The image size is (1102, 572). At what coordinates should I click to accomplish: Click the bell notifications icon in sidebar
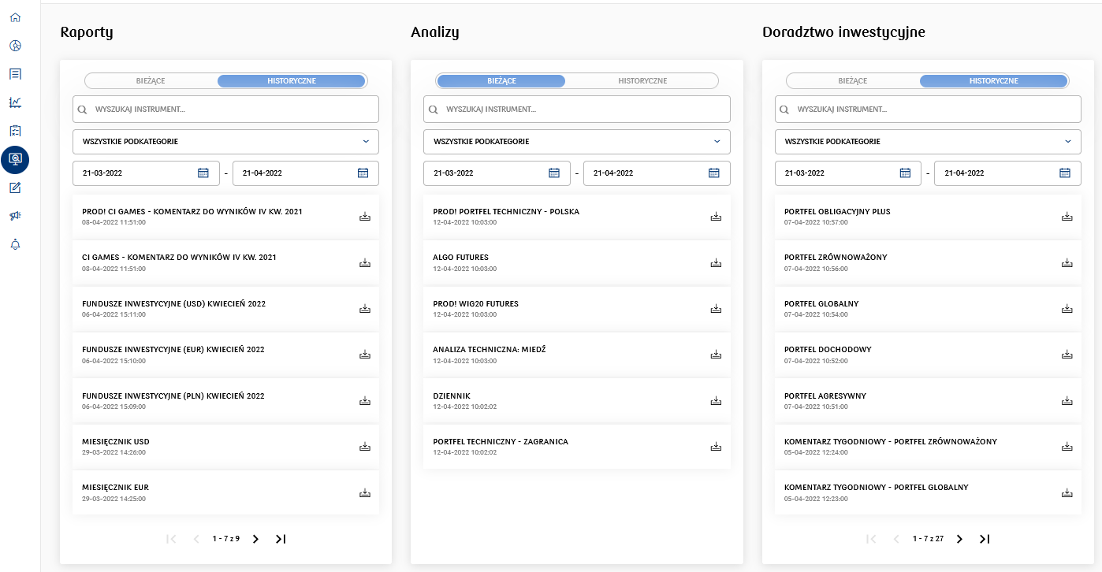coord(15,244)
